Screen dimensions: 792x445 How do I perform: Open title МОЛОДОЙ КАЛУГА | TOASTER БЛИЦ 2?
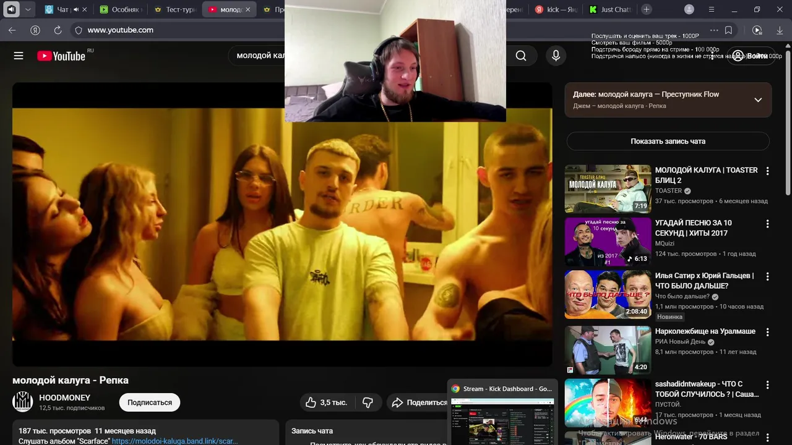706,175
